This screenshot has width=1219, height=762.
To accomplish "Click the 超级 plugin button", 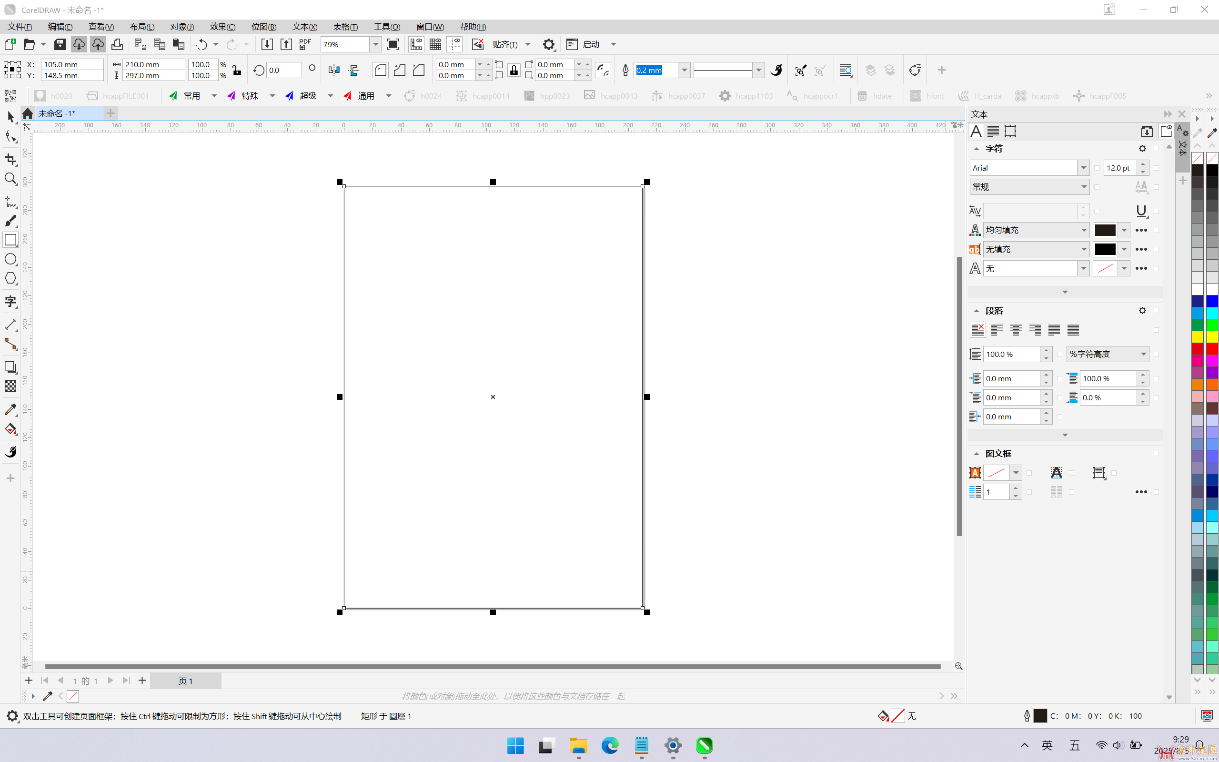I will tap(301, 96).
